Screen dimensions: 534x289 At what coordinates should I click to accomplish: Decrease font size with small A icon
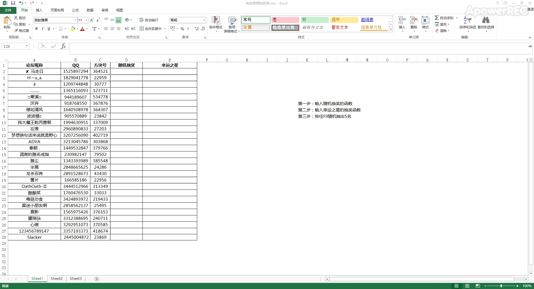98,20
